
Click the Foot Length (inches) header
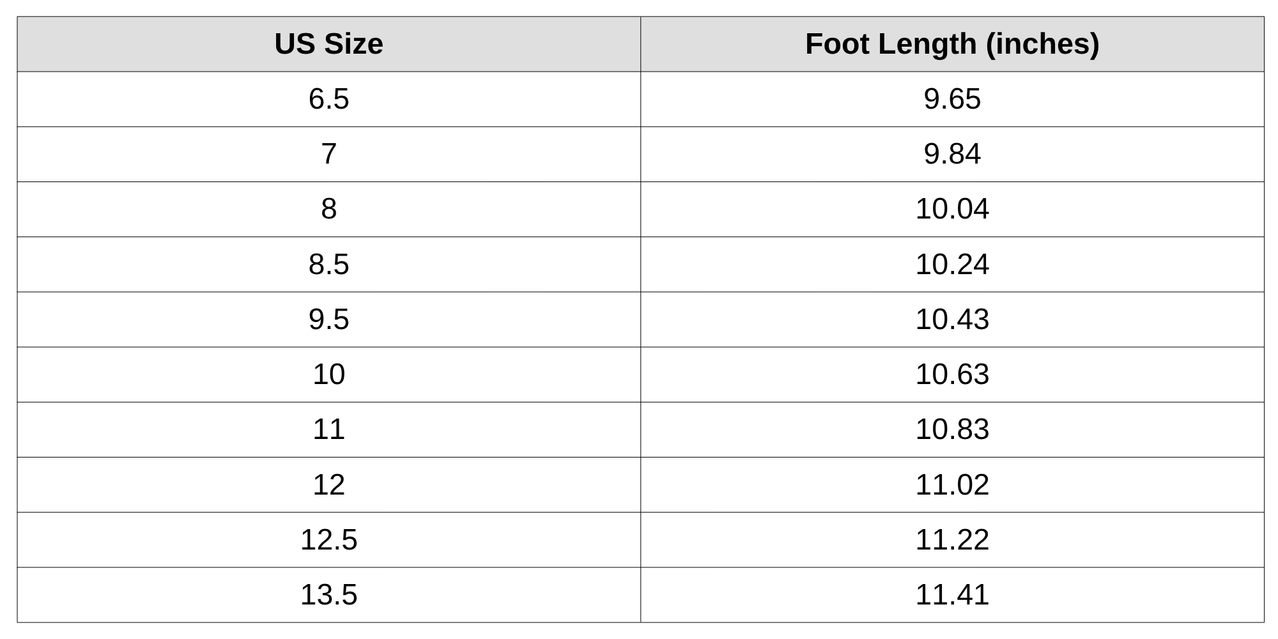click(x=952, y=44)
